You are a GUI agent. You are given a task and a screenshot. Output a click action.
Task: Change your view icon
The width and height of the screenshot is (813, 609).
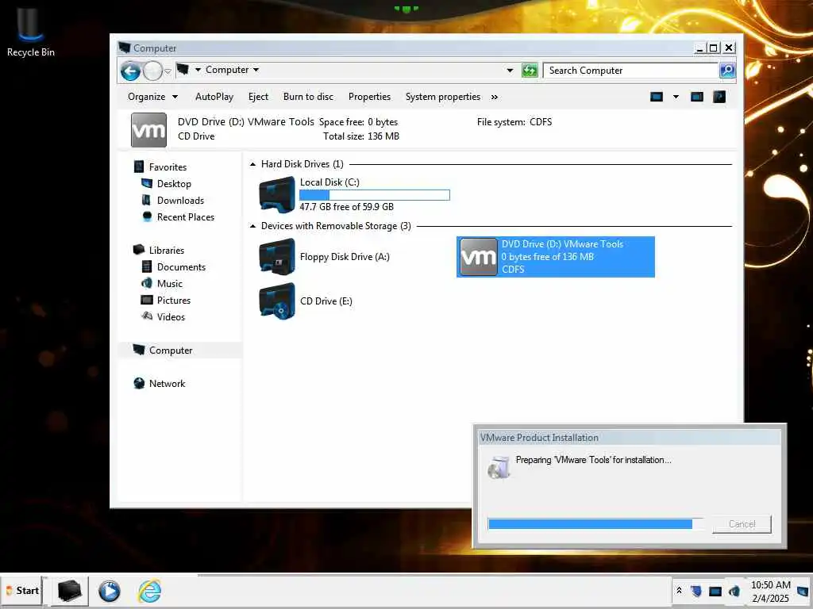[657, 97]
